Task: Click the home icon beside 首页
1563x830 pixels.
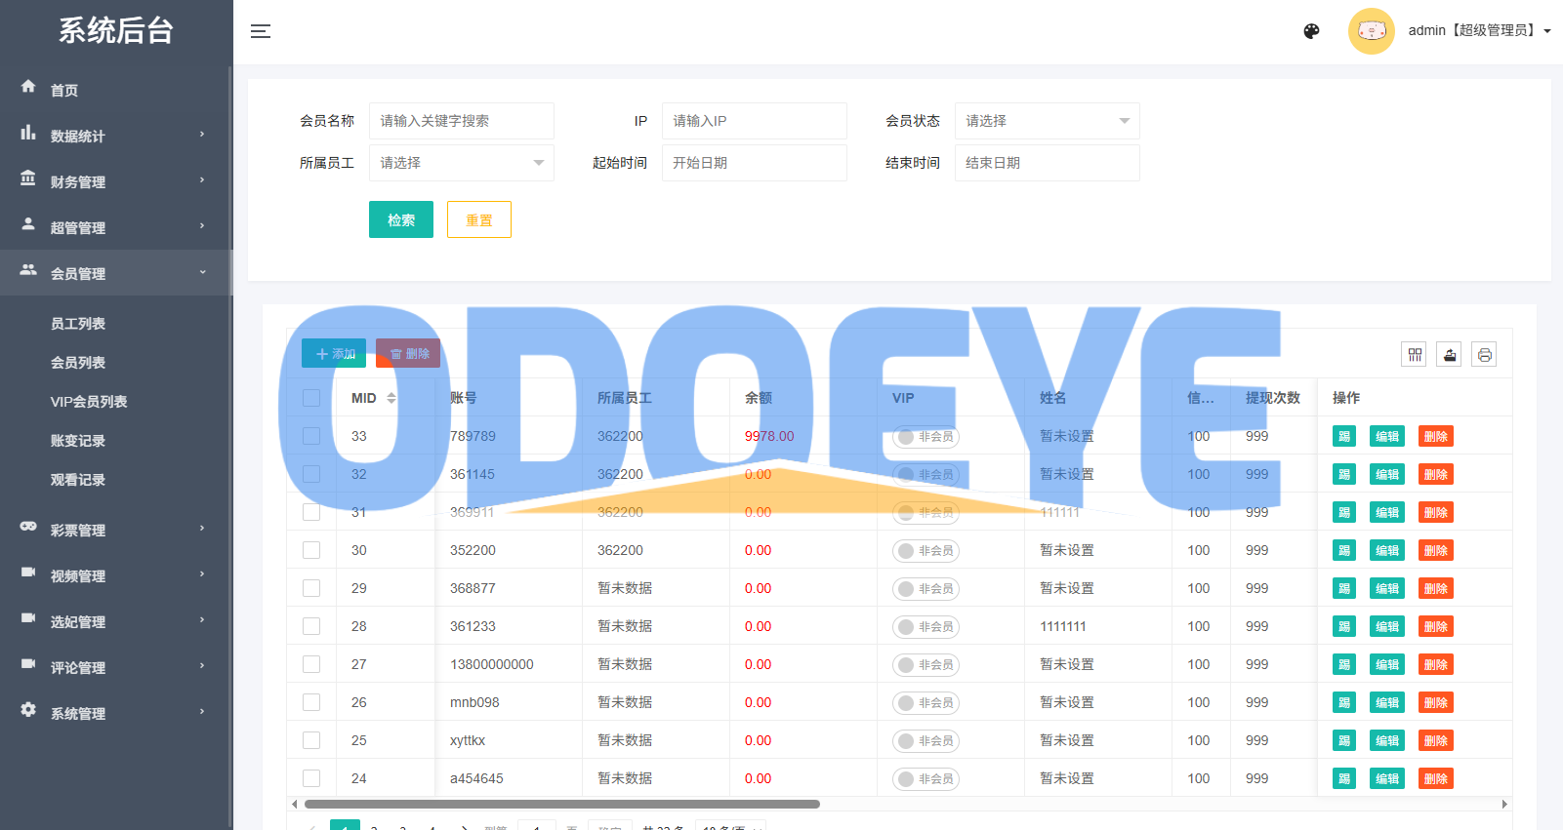Action: (28, 87)
